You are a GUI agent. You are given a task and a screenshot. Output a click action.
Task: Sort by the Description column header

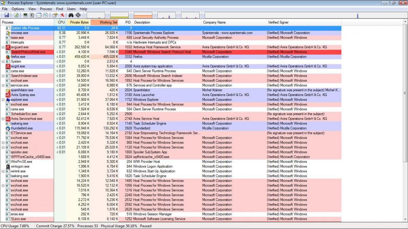tap(167, 22)
